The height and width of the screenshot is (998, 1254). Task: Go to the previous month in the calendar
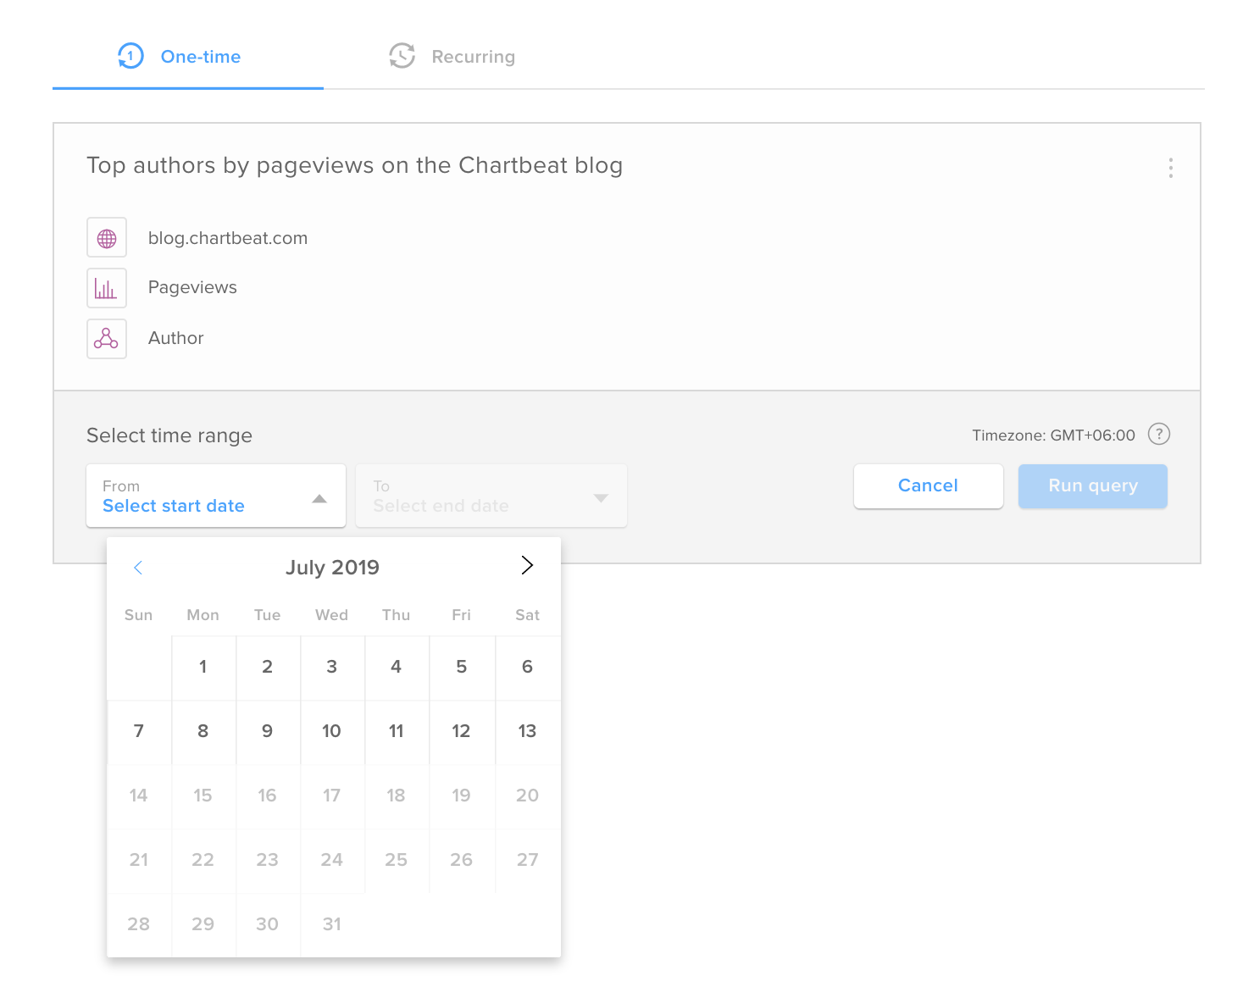138,568
